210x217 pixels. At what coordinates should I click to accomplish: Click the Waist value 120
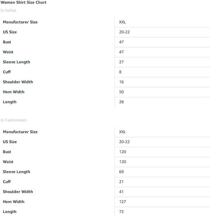click(123, 162)
